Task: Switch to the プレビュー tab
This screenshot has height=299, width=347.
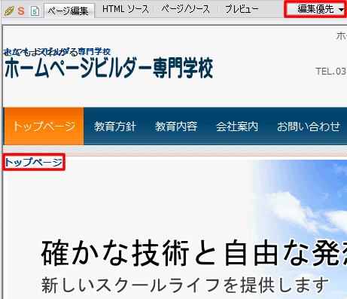Action: 242,9
